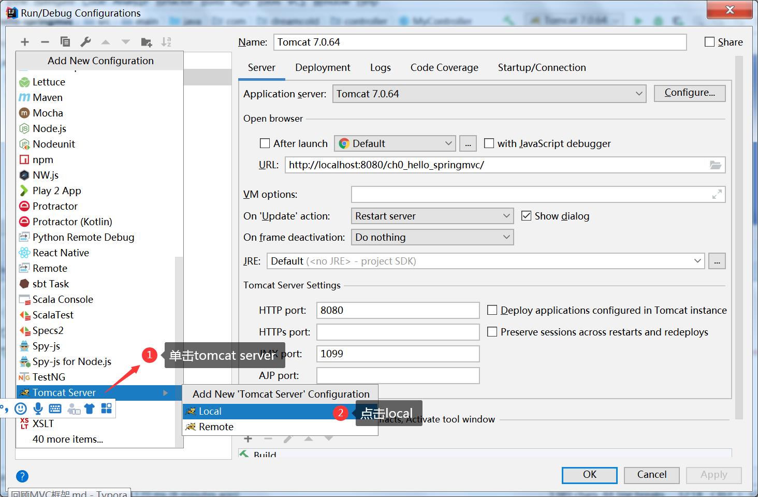Click the Configure... button
The image size is (758, 497).
tap(690, 93)
